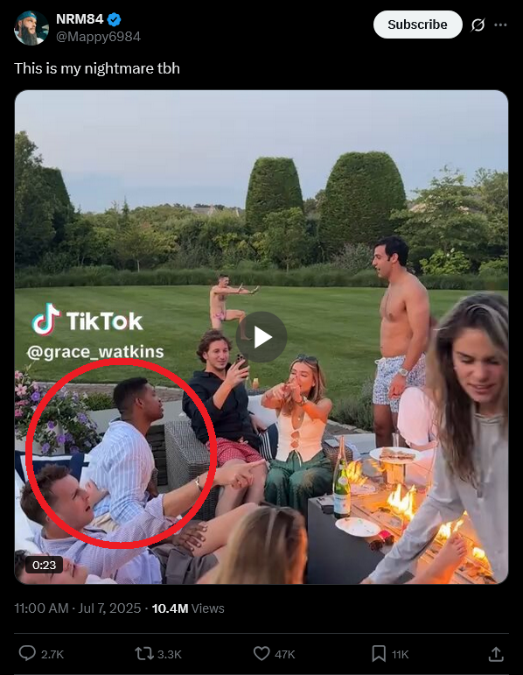Open the three-dot more options menu
The width and height of the screenshot is (523, 675).
pyautogui.click(x=500, y=25)
